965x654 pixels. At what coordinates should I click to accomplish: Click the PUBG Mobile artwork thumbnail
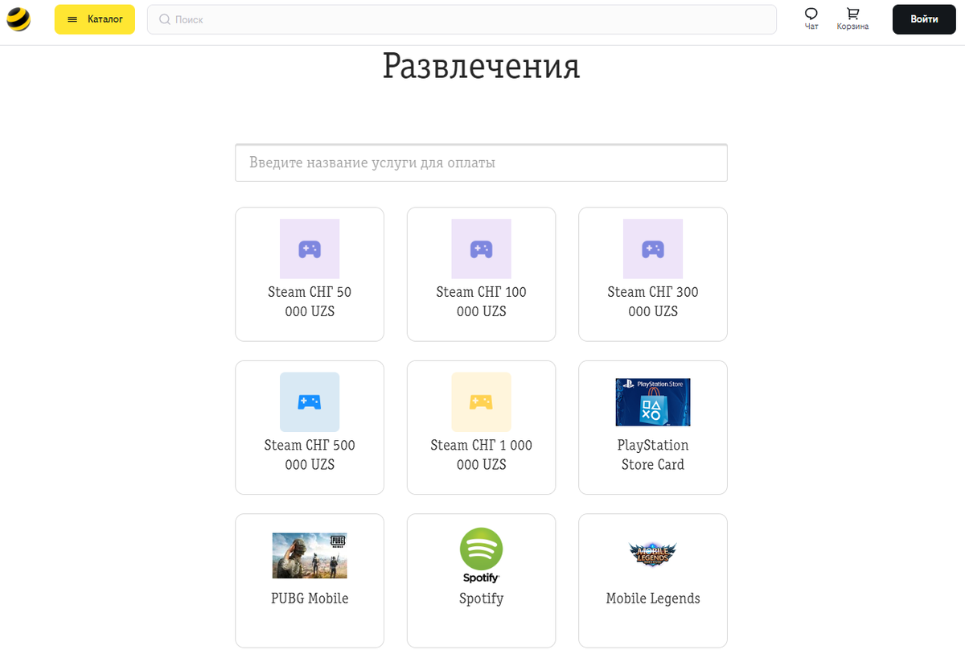click(310, 555)
